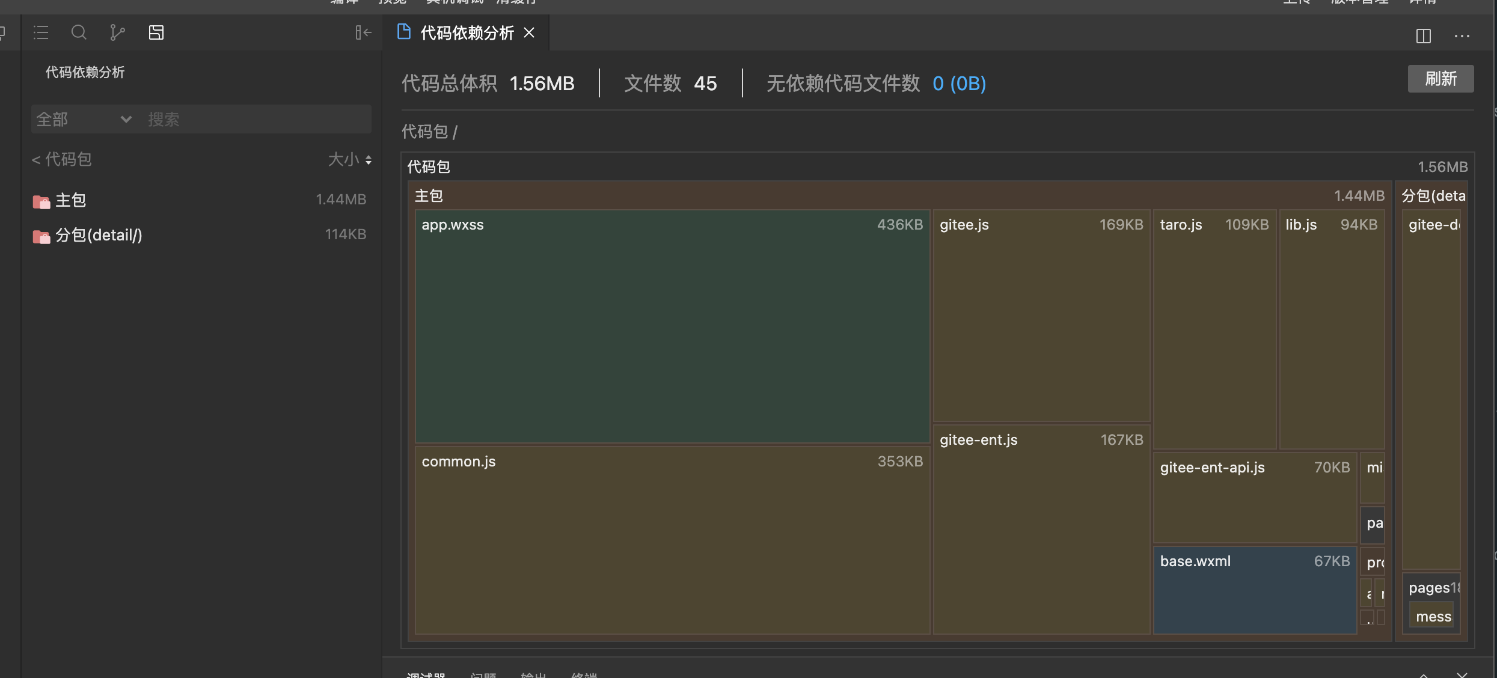Click the 刷新 refresh button

coord(1440,79)
